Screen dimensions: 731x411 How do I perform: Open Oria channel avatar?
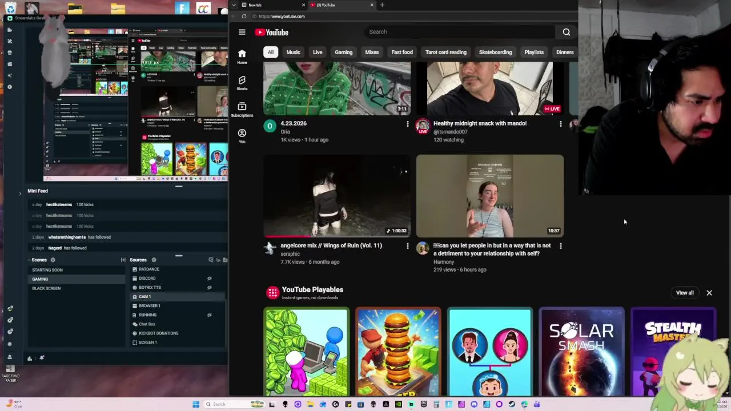tap(270, 126)
